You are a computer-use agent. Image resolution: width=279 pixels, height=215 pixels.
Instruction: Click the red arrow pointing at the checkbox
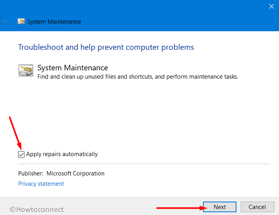click(x=15, y=133)
